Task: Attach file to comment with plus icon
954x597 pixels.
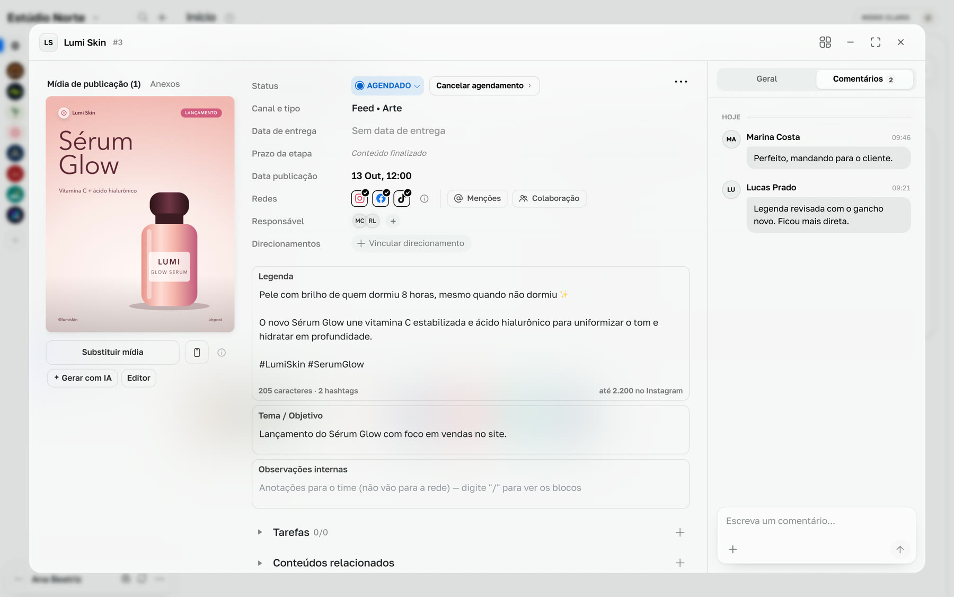Action: [x=733, y=549]
